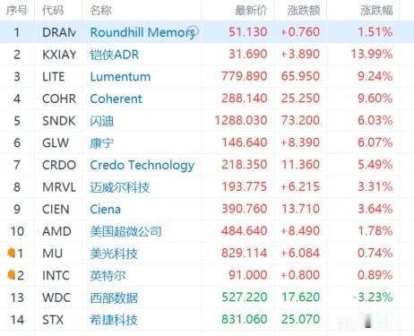This screenshot has height=336, width=414.
Task: Click the 序号 column header
Action: (x=17, y=11)
